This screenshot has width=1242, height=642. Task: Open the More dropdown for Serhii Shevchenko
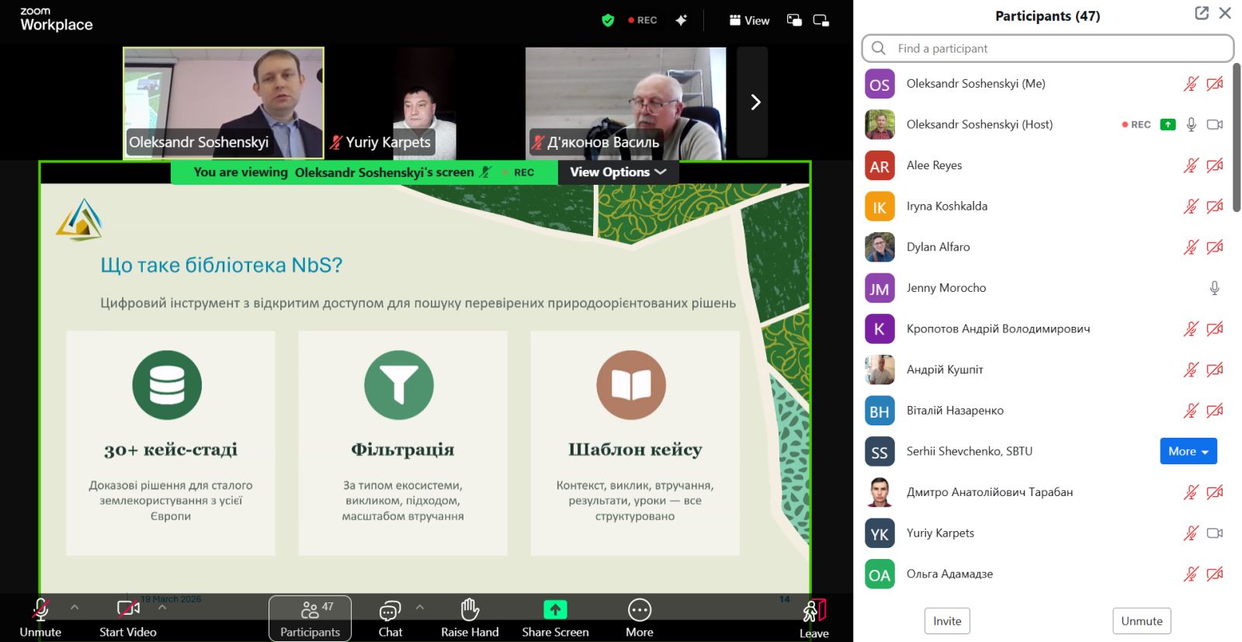(x=1188, y=451)
